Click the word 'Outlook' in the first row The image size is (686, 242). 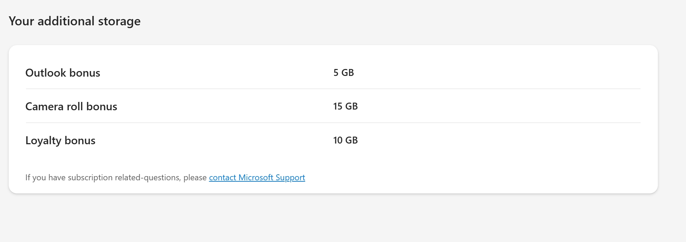[x=45, y=73]
